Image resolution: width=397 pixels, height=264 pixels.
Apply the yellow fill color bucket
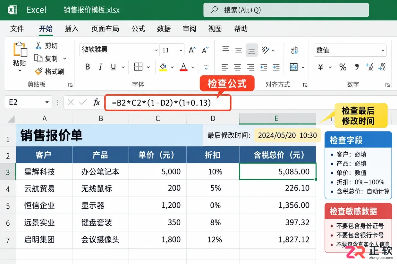coord(163,67)
